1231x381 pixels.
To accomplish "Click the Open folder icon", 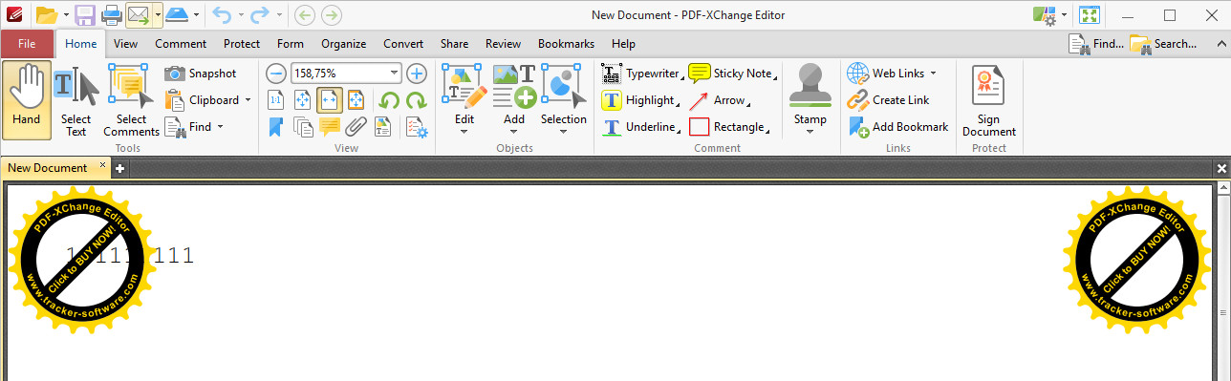I will 46,14.
